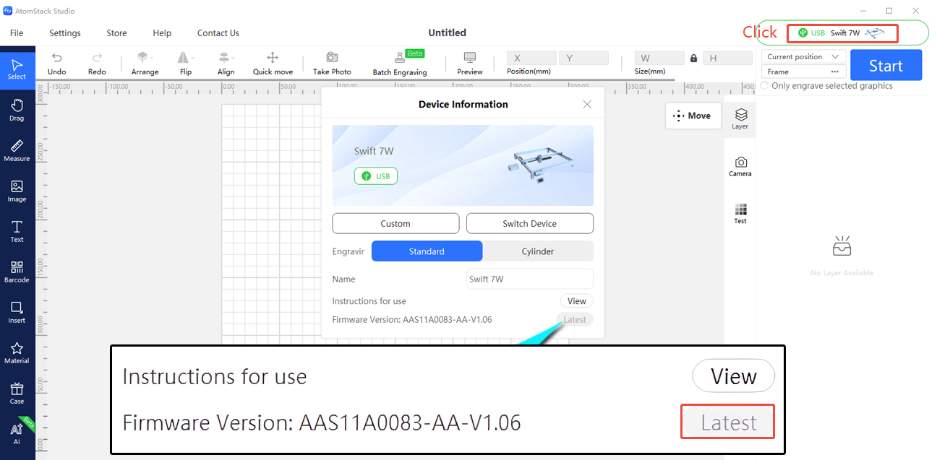Open the Store menu
Image resolution: width=937 pixels, height=460 pixels.
coord(116,32)
